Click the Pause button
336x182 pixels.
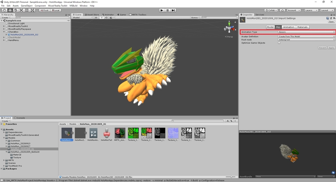(167, 10)
